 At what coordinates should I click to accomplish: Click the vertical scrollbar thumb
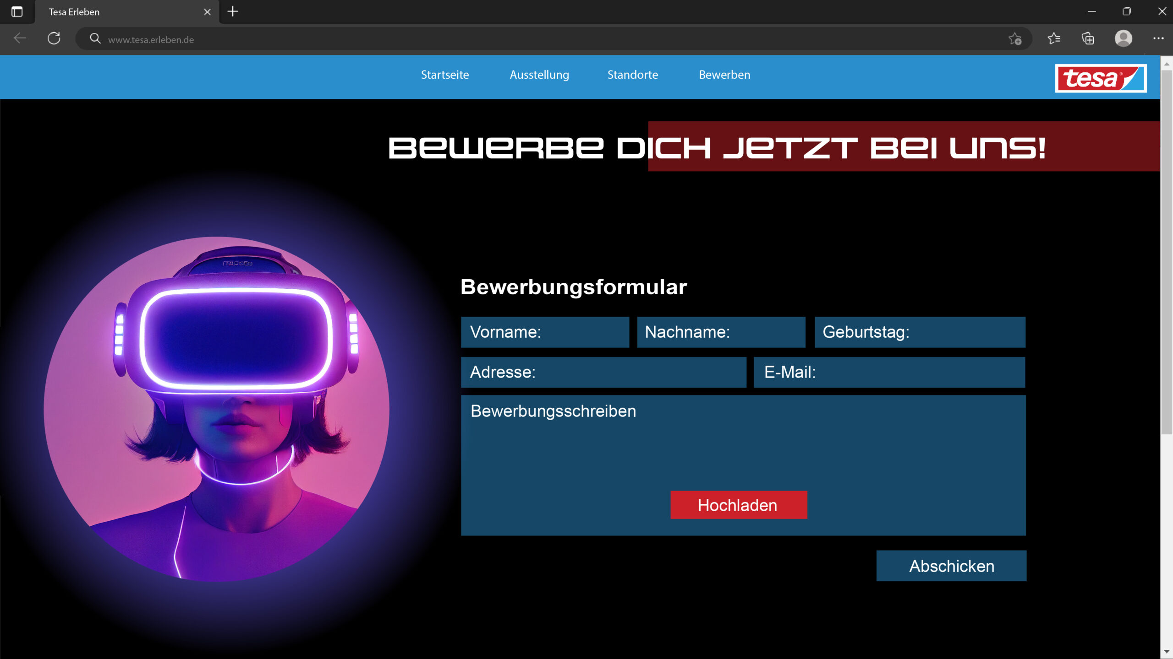click(1166, 252)
